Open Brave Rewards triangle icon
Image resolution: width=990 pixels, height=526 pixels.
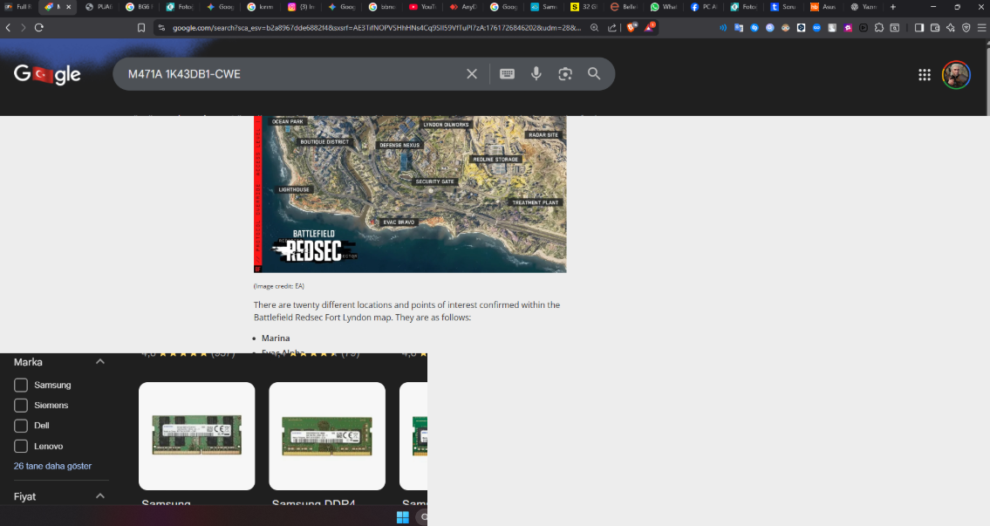(650, 27)
